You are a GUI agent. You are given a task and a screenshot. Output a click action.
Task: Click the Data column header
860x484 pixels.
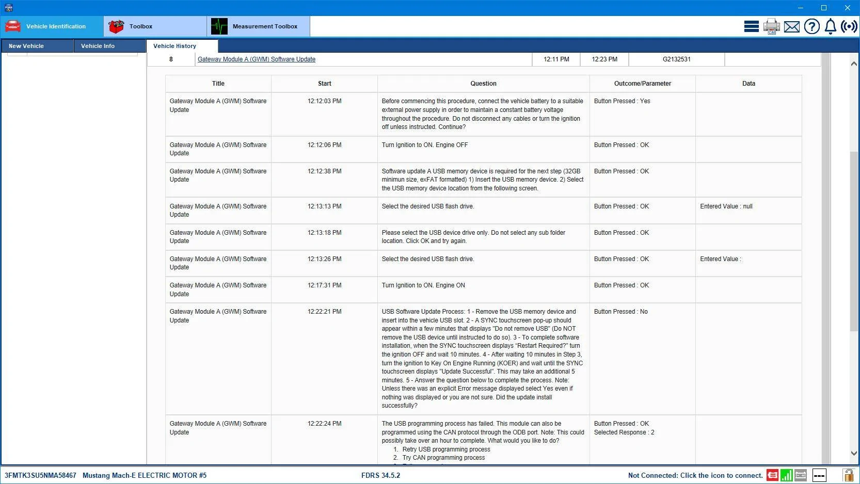[749, 84]
